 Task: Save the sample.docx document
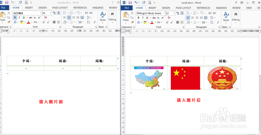tap(7, 3)
